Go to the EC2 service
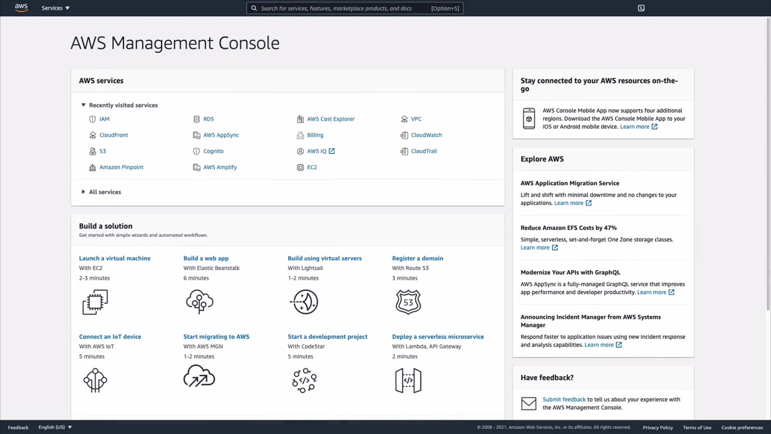Image resolution: width=771 pixels, height=434 pixels. 312,168
